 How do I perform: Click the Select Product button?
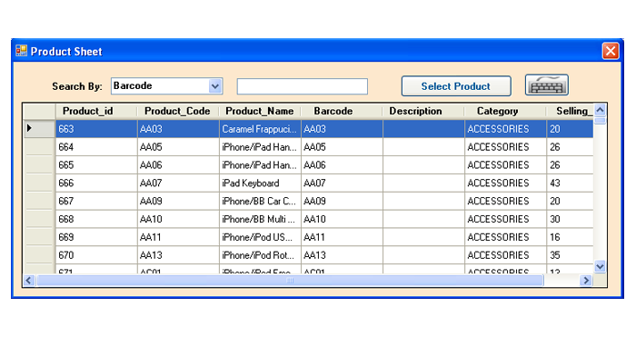click(x=456, y=86)
